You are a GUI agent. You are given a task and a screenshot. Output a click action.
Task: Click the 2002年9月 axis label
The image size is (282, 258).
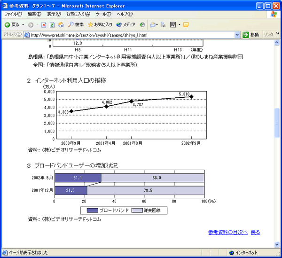[191, 143]
